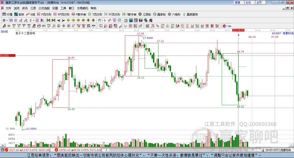Open the 工具 menu
This screenshot has width=294, height=158.
[x=63, y=8]
